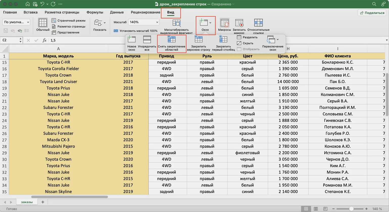Image resolution: width=389 pixels, height=212 pixels.
Task: Click Freeze First Column (Закрепить первый столбец) icon
Action: [x=223, y=40]
